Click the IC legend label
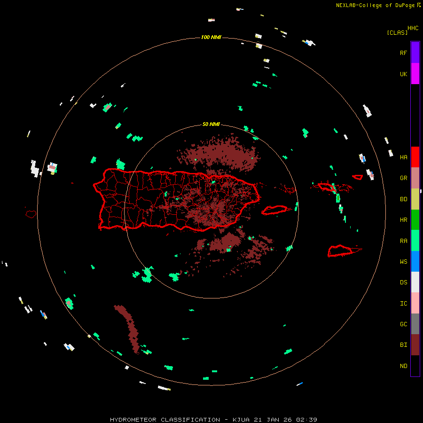Screen dimensions: 423x423 click(403, 304)
